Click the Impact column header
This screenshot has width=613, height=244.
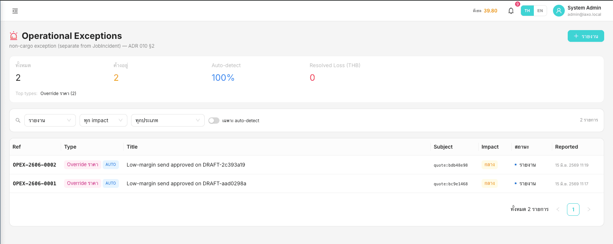490,147
